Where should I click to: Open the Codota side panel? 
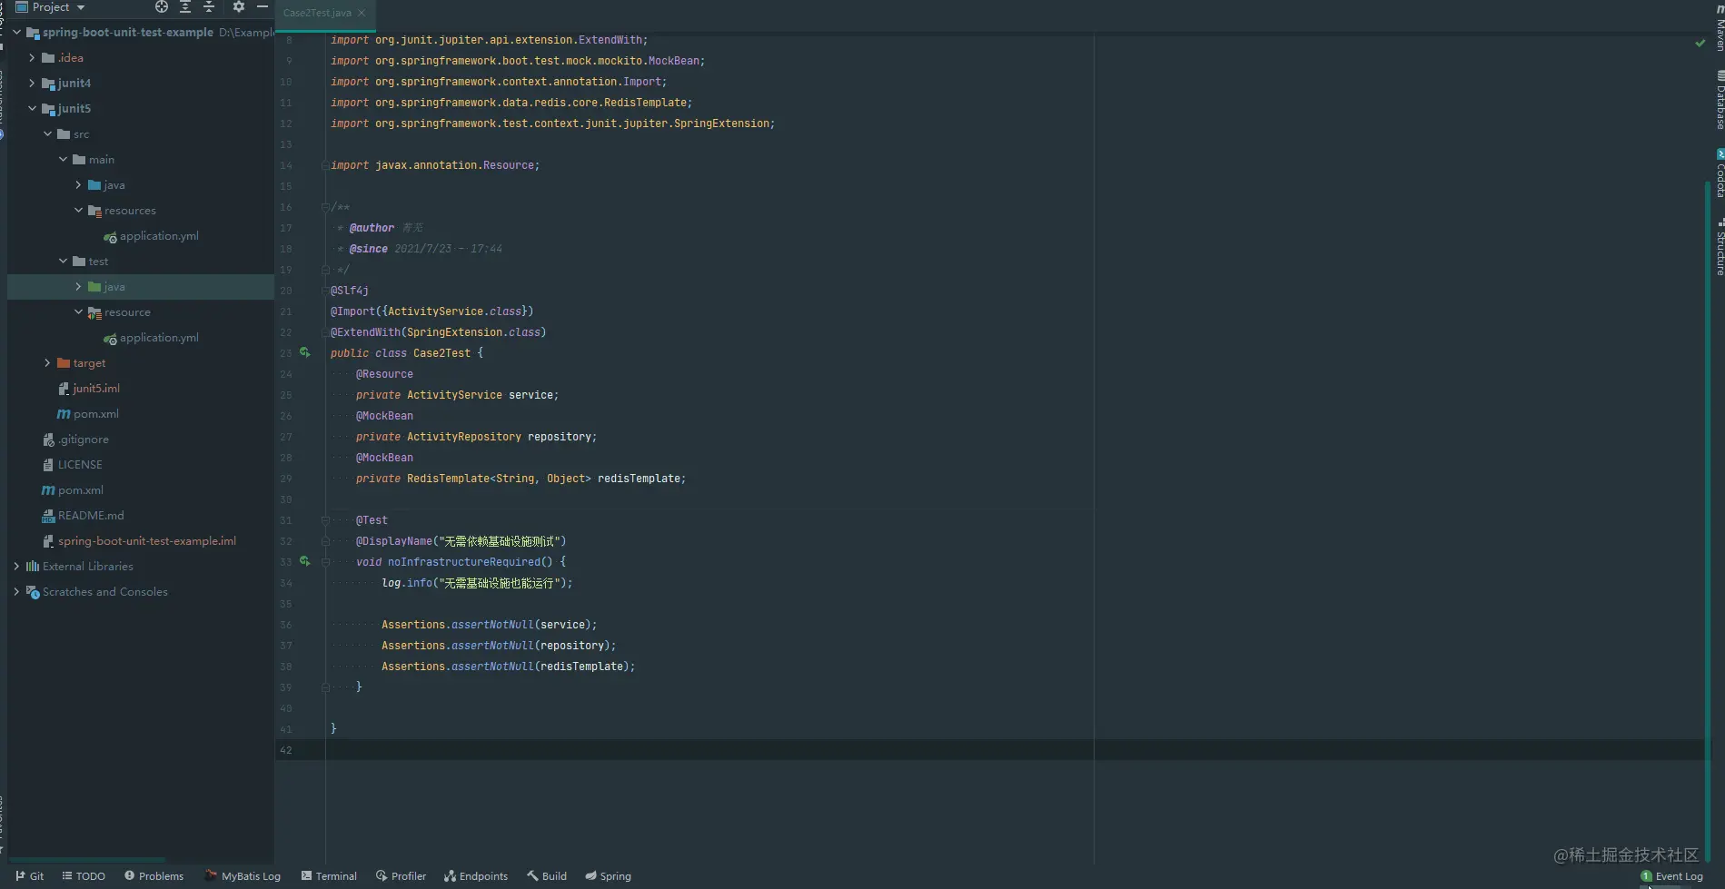[1719, 173]
